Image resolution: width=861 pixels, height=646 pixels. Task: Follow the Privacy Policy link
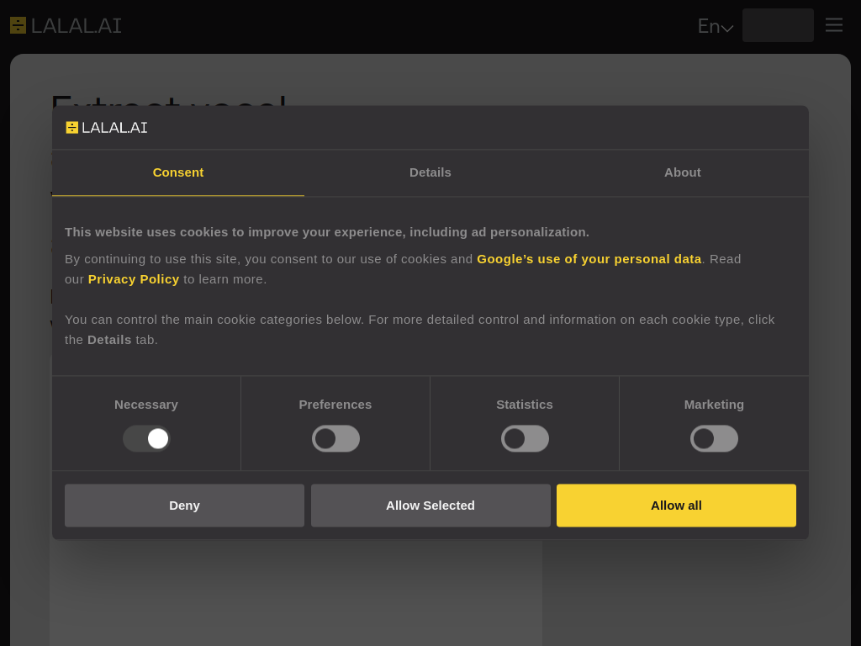[134, 279]
